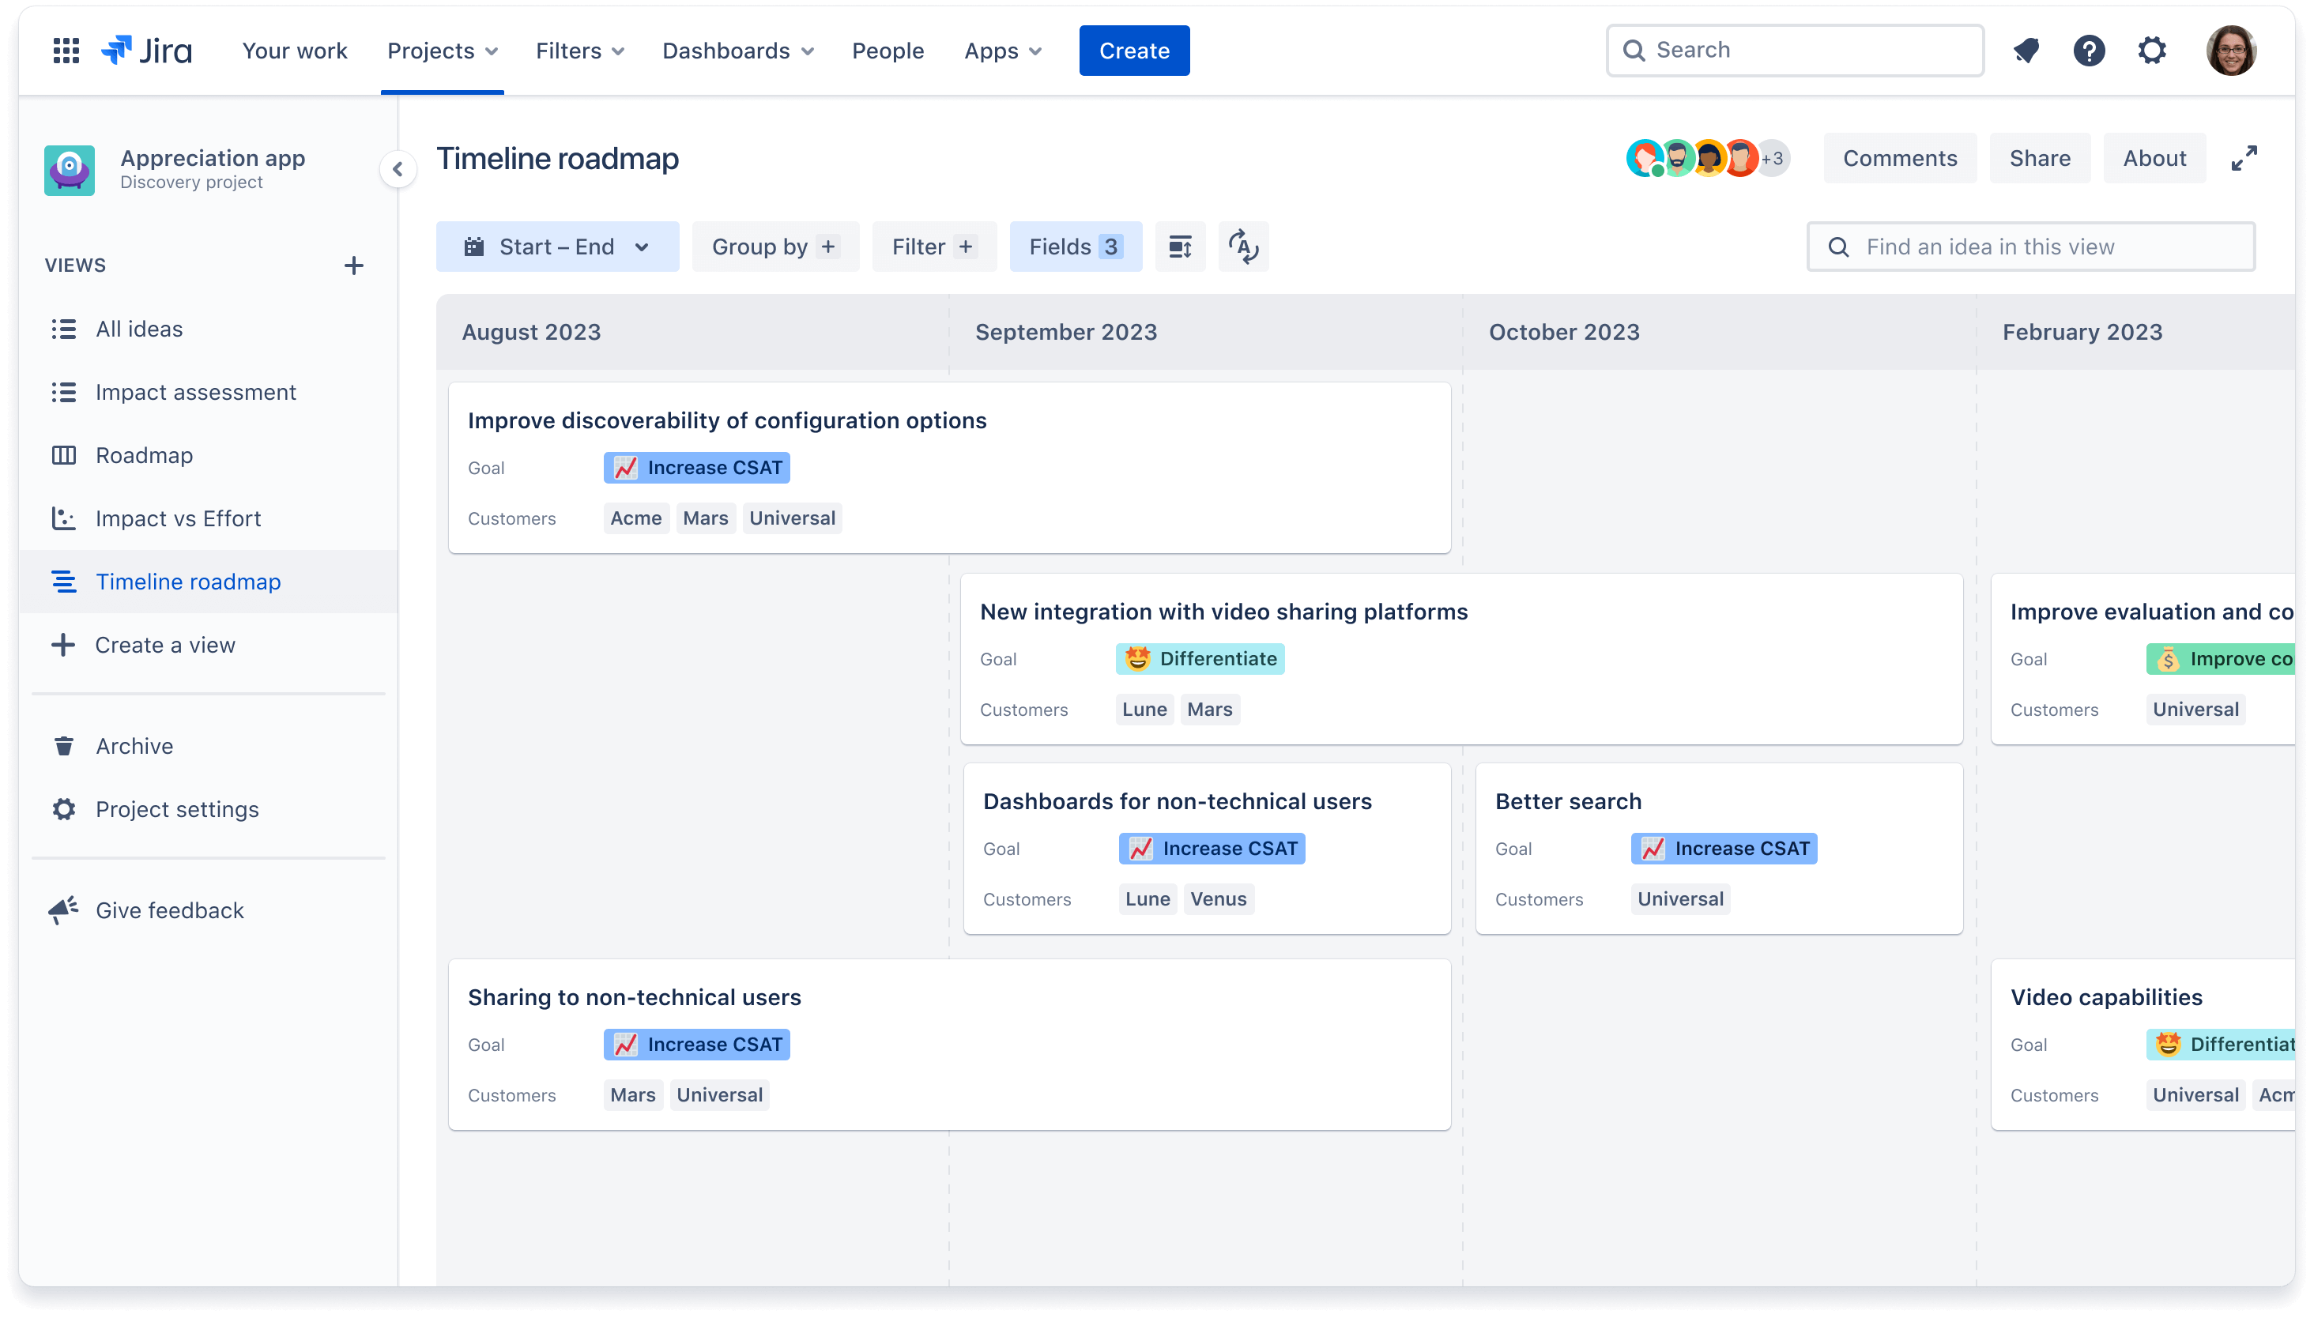Select the Projects menu item
The height and width of the screenshot is (1318, 2314).
pyautogui.click(x=443, y=49)
